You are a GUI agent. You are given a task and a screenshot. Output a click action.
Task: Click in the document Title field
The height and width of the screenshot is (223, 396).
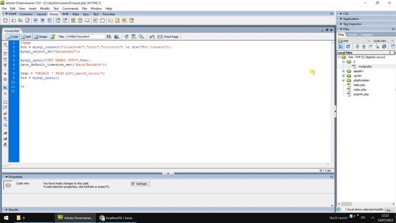85,37
